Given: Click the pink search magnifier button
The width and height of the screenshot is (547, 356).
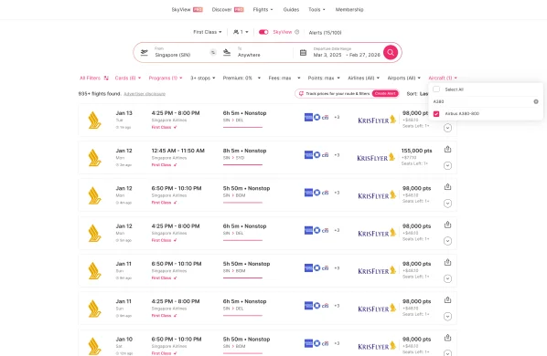Looking at the screenshot, I should [x=391, y=53].
